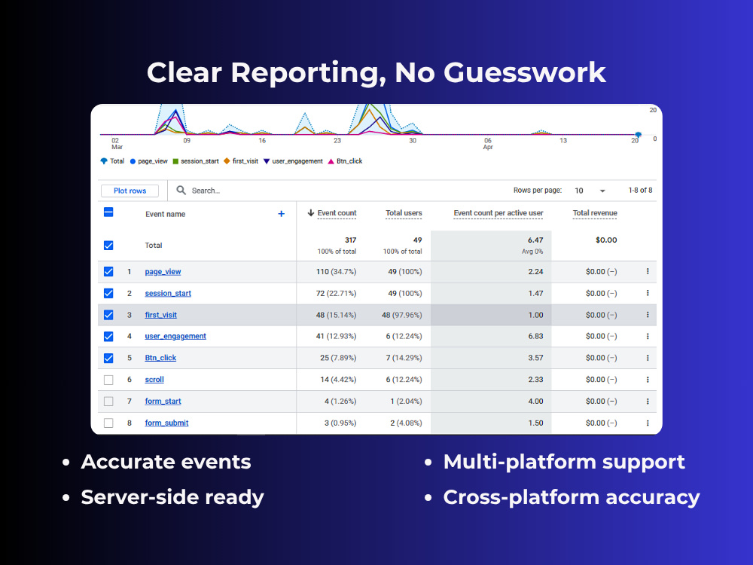The image size is (753, 565).
Task: Click the $0.00 total revenue value
Action: pos(606,240)
